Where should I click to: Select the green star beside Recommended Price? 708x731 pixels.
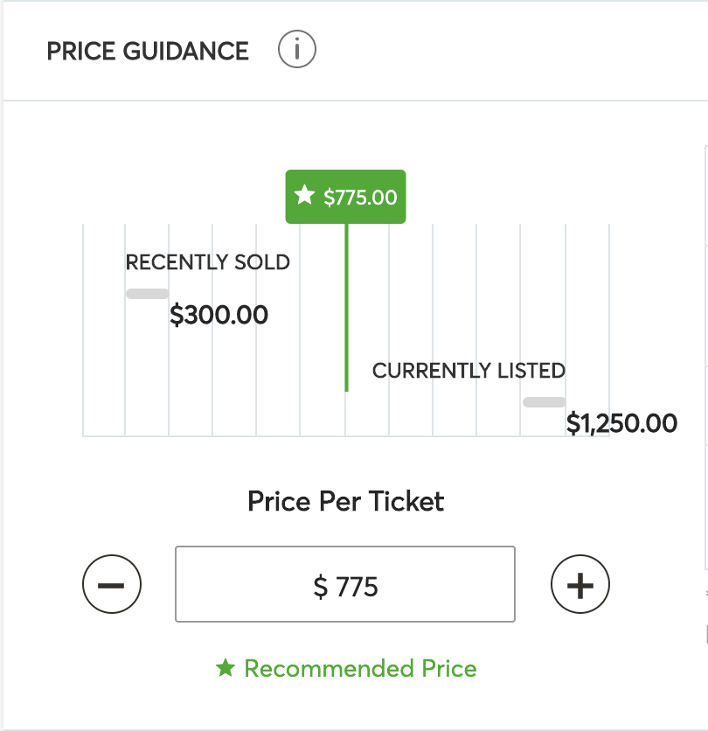click(x=226, y=667)
